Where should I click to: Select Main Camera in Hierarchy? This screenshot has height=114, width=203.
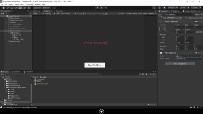click(15, 18)
